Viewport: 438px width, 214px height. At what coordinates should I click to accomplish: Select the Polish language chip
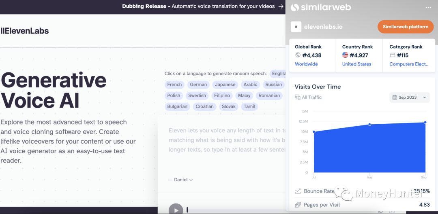[x=174, y=95]
